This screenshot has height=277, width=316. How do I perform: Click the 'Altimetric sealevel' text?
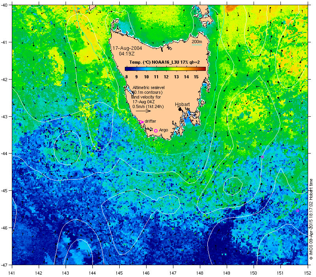[149, 87]
